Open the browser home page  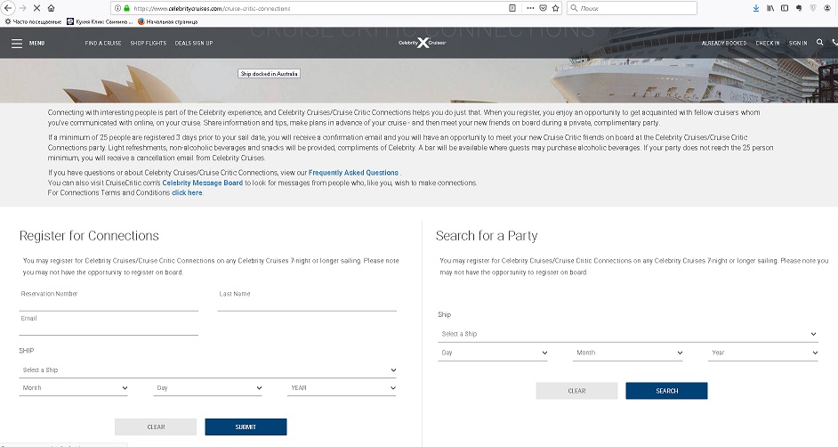pos(52,8)
